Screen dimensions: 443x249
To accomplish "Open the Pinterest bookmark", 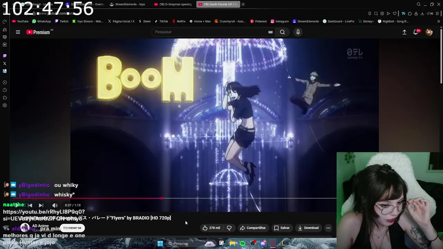I will (x=258, y=21).
